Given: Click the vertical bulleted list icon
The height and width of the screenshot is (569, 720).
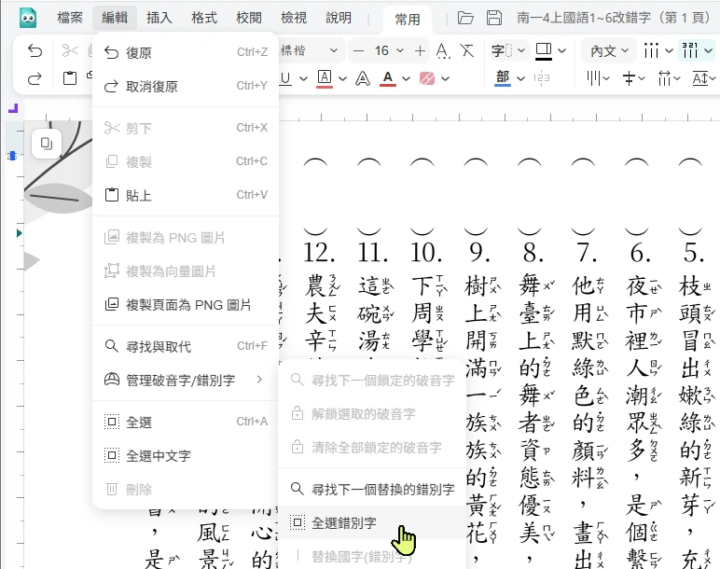Looking at the screenshot, I should 651,50.
